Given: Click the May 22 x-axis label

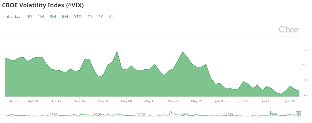Looking at the screenshot, I should [x=173, y=101].
